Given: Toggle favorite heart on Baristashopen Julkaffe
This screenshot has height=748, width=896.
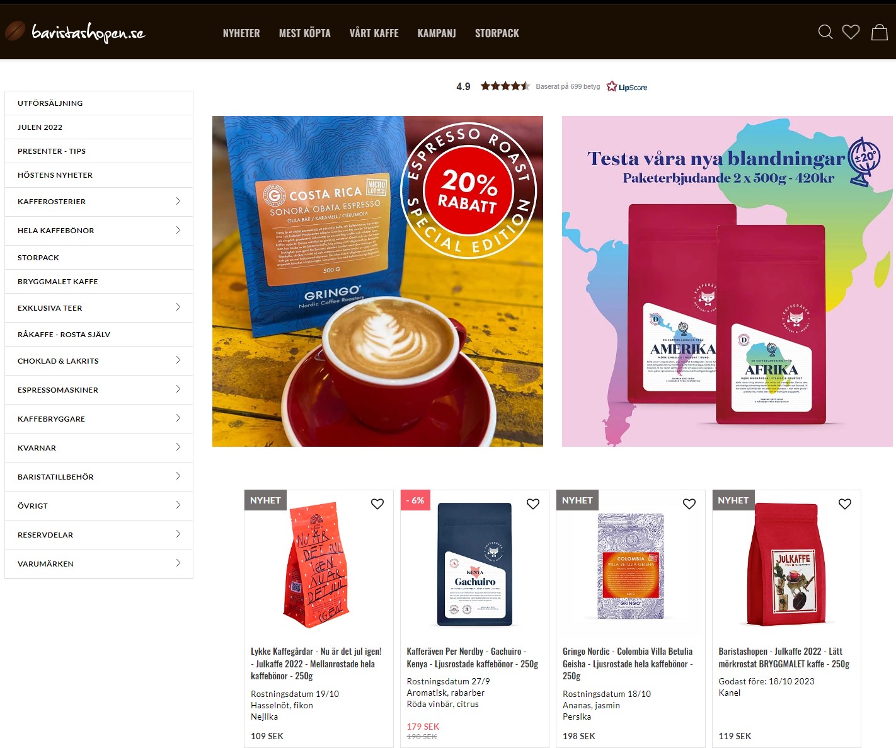Looking at the screenshot, I should click(845, 503).
